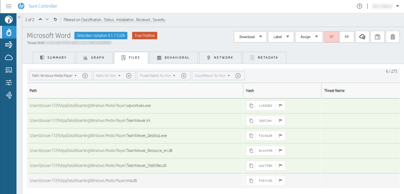Click the undo back arrow icon
Image resolution: width=404 pixels, height=194 pixels.
pyautogui.click(x=55, y=20)
